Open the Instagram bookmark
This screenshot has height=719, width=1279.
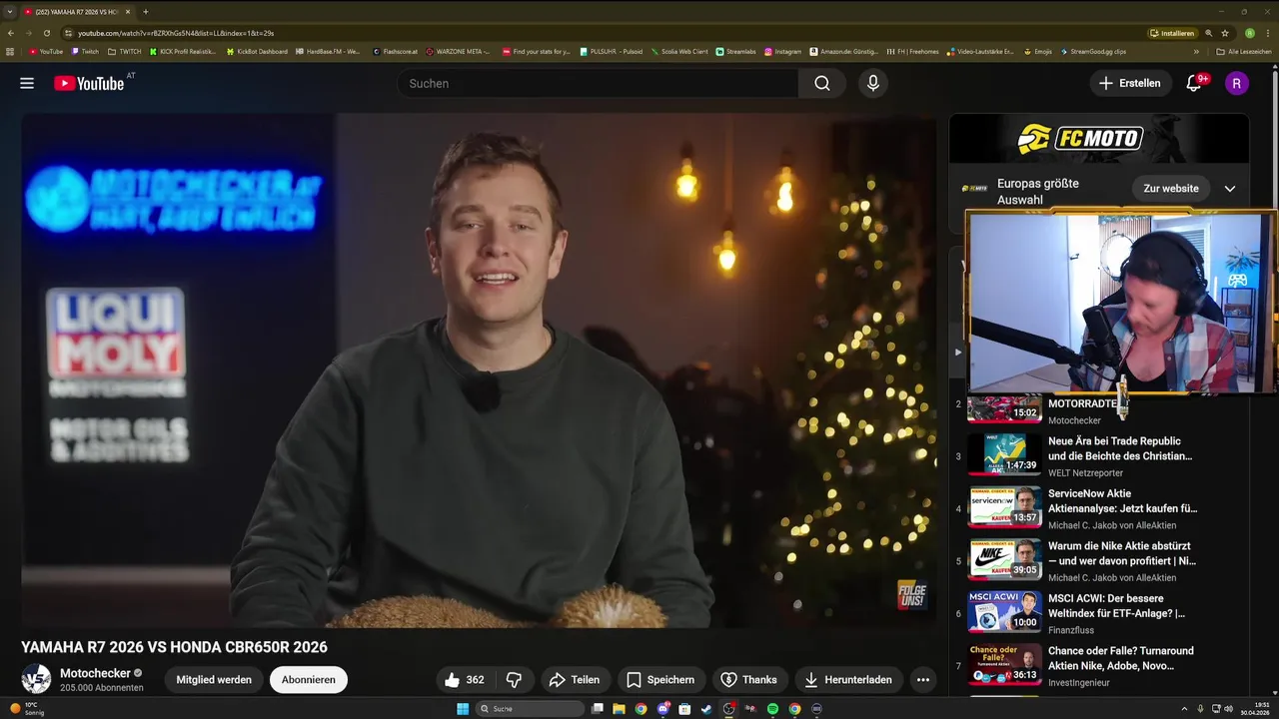[x=782, y=51]
